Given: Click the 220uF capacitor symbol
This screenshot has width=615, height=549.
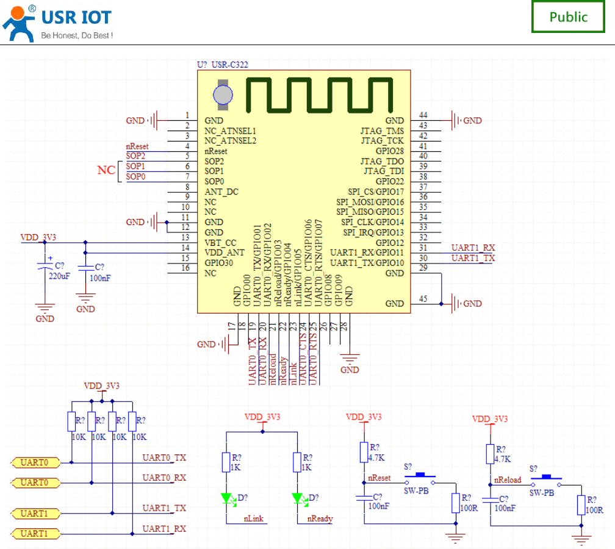Looking at the screenshot, I should click(45, 266).
